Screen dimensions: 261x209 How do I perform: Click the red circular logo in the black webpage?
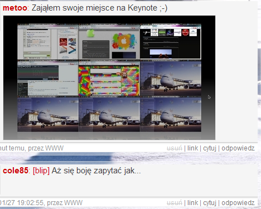(185, 32)
